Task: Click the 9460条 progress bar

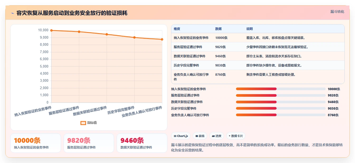Action: coord(281,102)
